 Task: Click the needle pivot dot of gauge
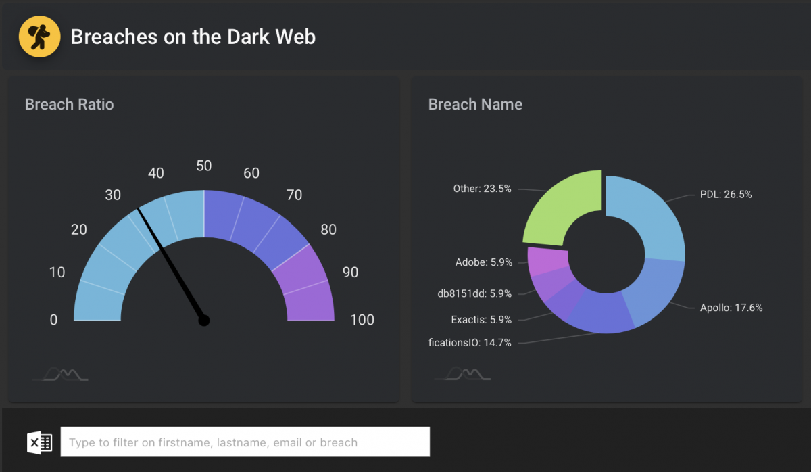204,320
